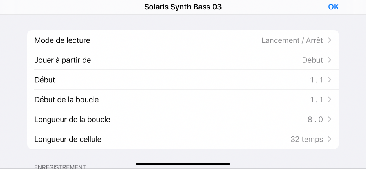Expand the chevron next to 8 . 0
367x169 pixels.
point(330,120)
